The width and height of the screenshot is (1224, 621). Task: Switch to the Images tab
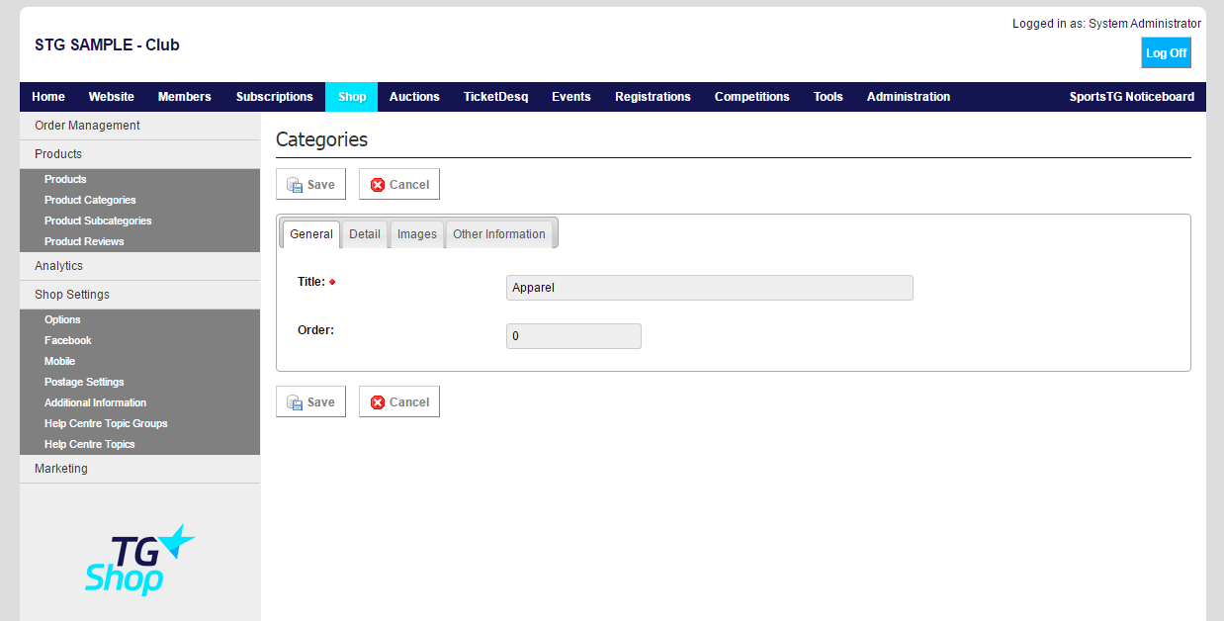[417, 234]
